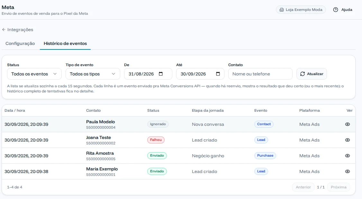Click the 1–4 de 4 results count

[14, 187]
